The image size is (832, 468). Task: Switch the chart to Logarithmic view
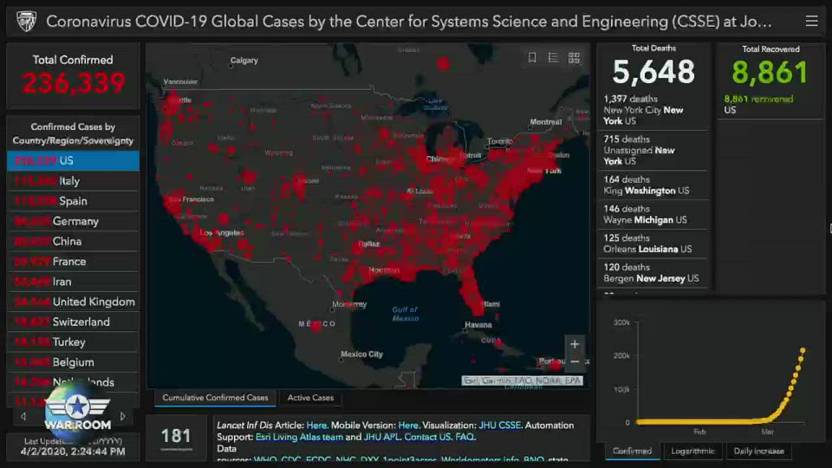point(693,451)
